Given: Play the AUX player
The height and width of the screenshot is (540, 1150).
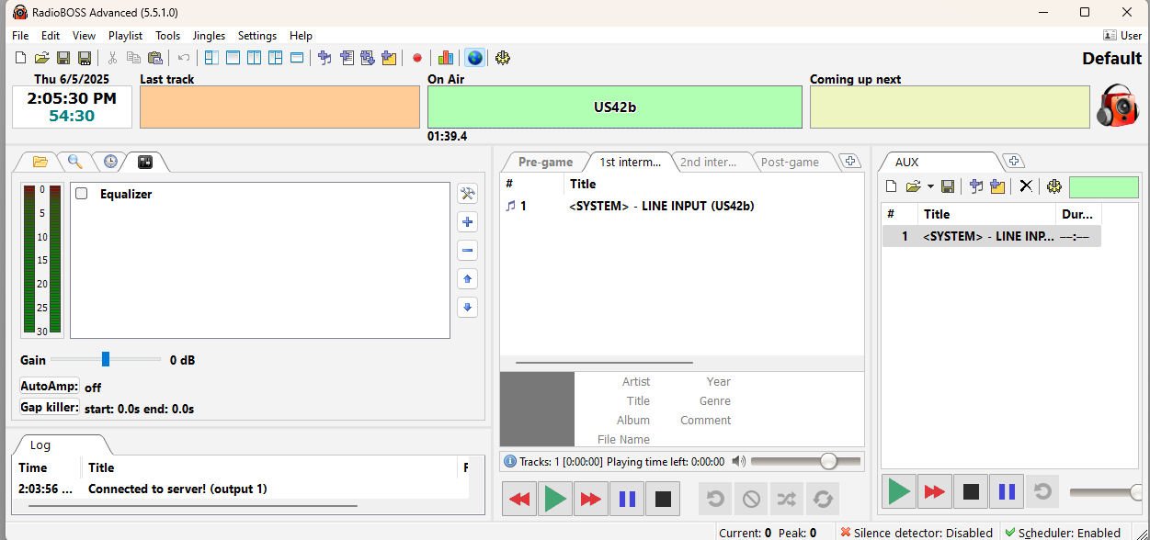Looking at the screenshot, I should (899, 491).
